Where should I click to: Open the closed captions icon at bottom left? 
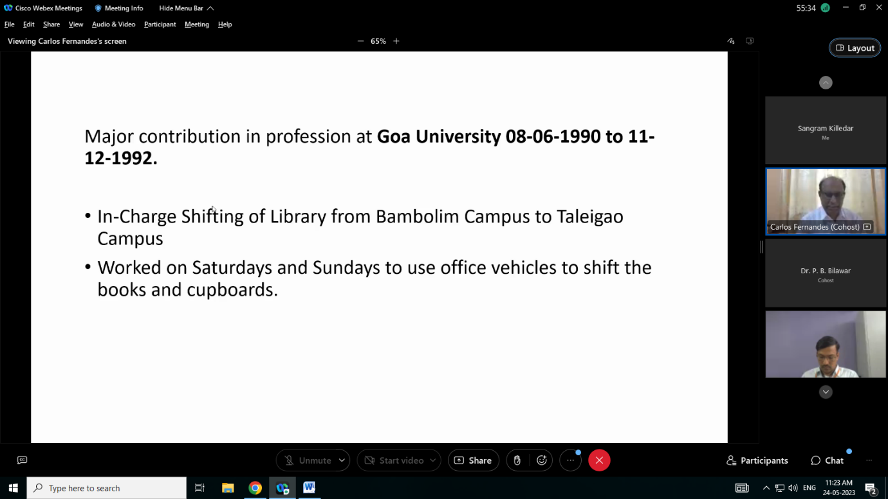coord(23,460)
